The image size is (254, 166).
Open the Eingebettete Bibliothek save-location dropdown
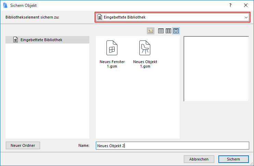173,17
